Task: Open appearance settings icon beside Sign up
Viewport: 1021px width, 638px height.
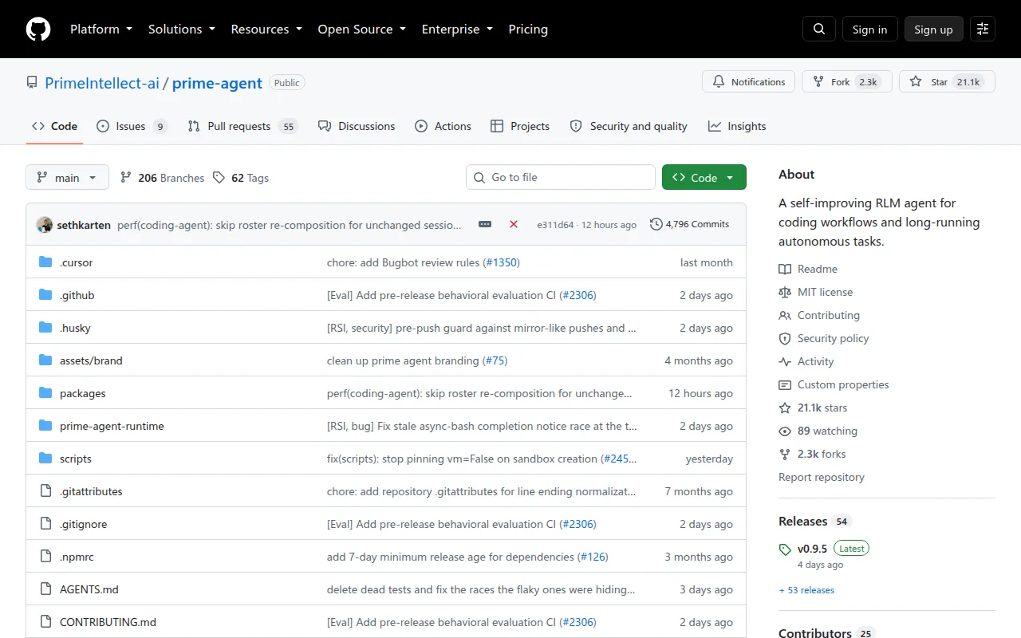Action: tap(983, 29)
